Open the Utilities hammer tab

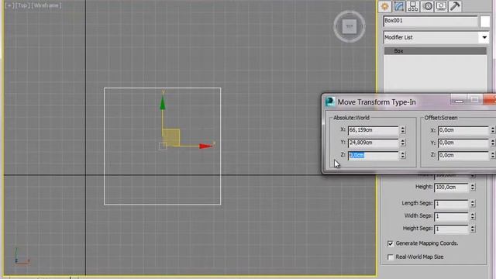click(455, 6)
